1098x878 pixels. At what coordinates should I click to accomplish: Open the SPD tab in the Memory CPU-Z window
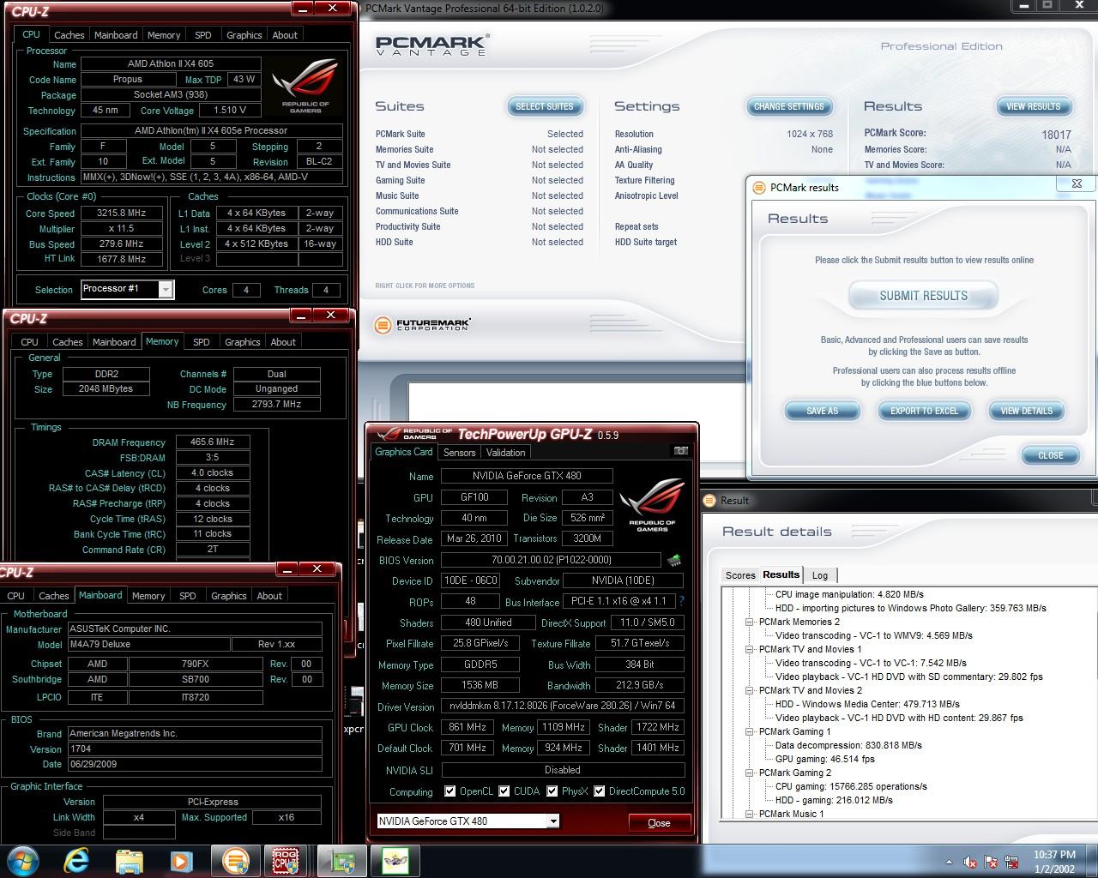click(x=202, y=341)
